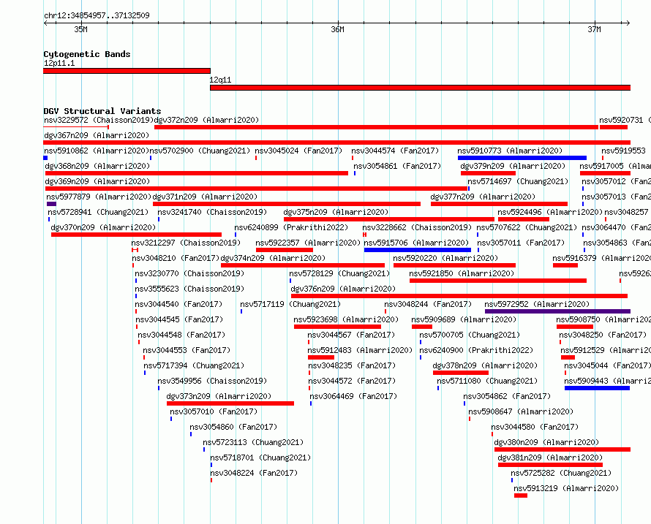Click nsv5977879 (Almarri2020) label

(x=99, y=197)
